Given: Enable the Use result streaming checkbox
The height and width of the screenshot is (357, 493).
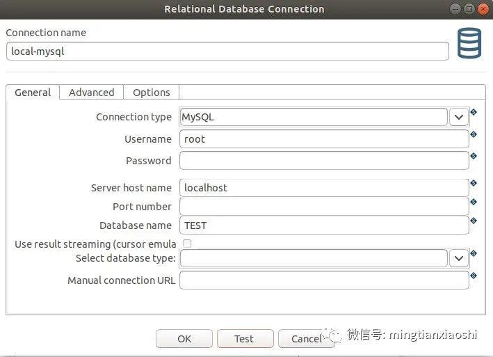Looking at the screenshot, I should coord(186,244).
